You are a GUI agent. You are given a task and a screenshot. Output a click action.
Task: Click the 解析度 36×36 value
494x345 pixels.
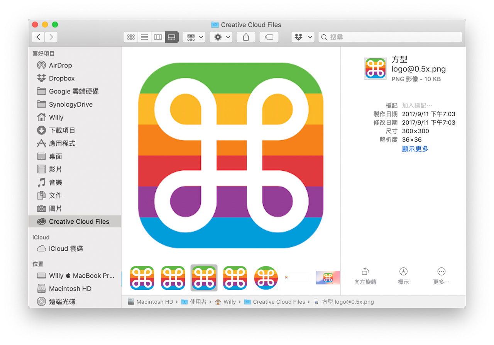point(412,139)
